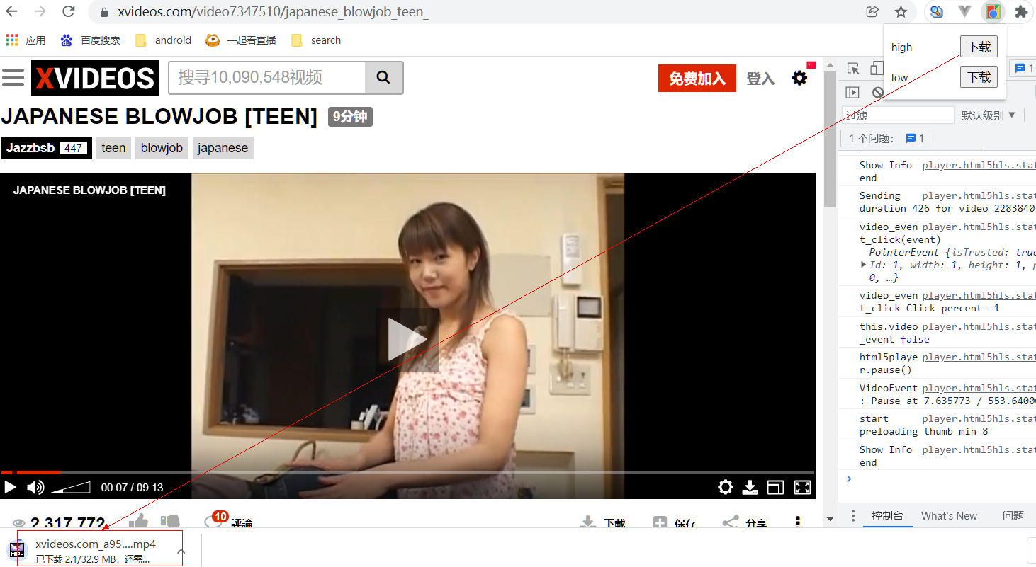
Task: Adjust the player volume slider
Action: click(x=71, y=487)
